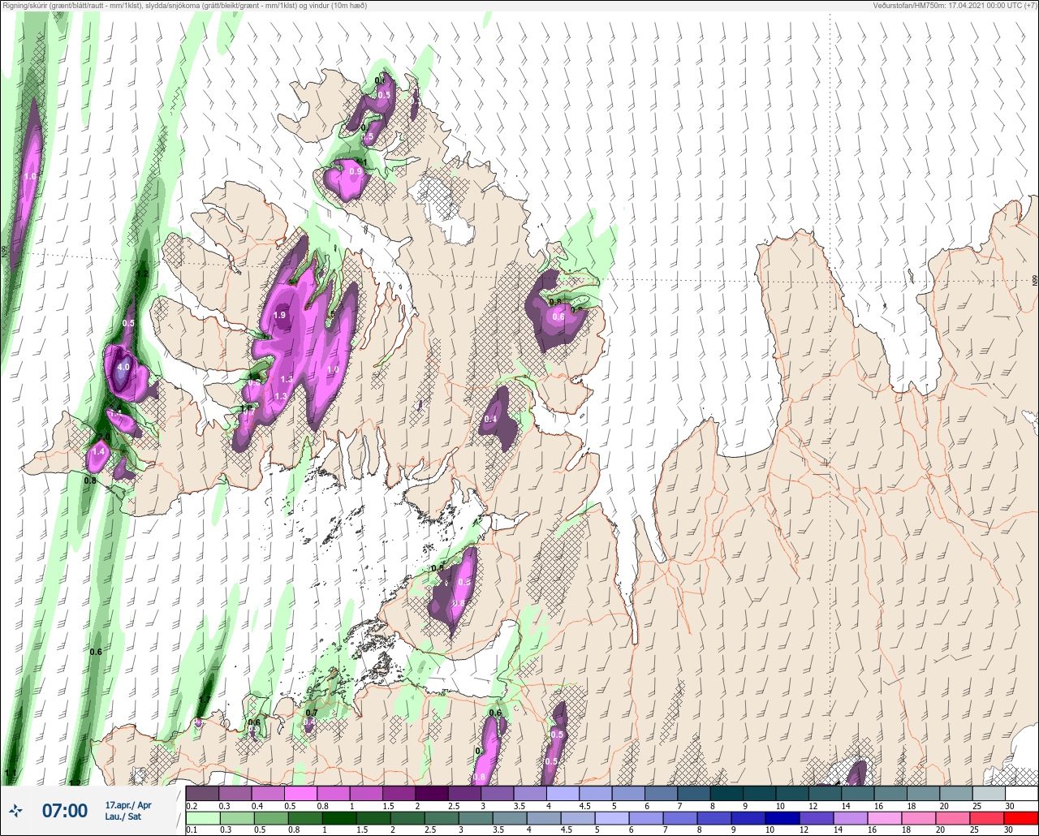Image resolution: width=1039 pixels, height=836 pixels.
Task: Select the dark purple 2–2.5 snow legend swatch
Action: pos(432,793)
